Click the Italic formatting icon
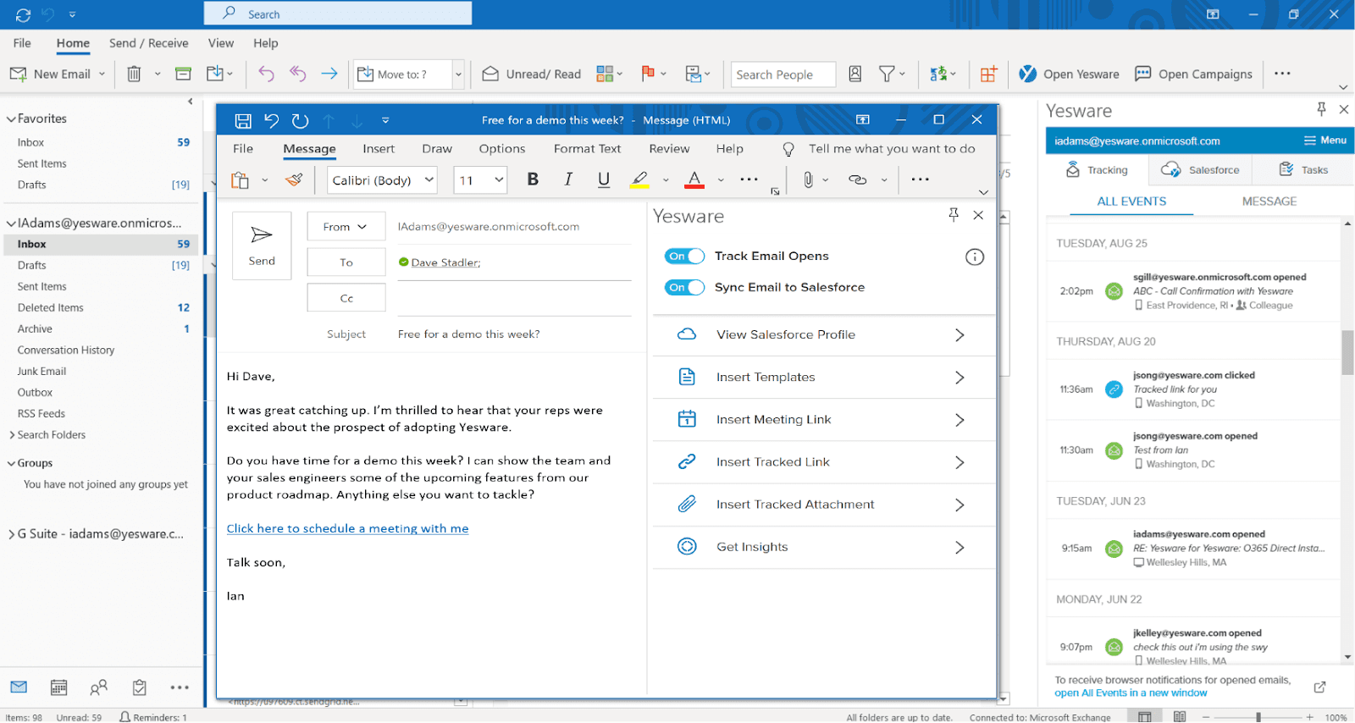 568,179
